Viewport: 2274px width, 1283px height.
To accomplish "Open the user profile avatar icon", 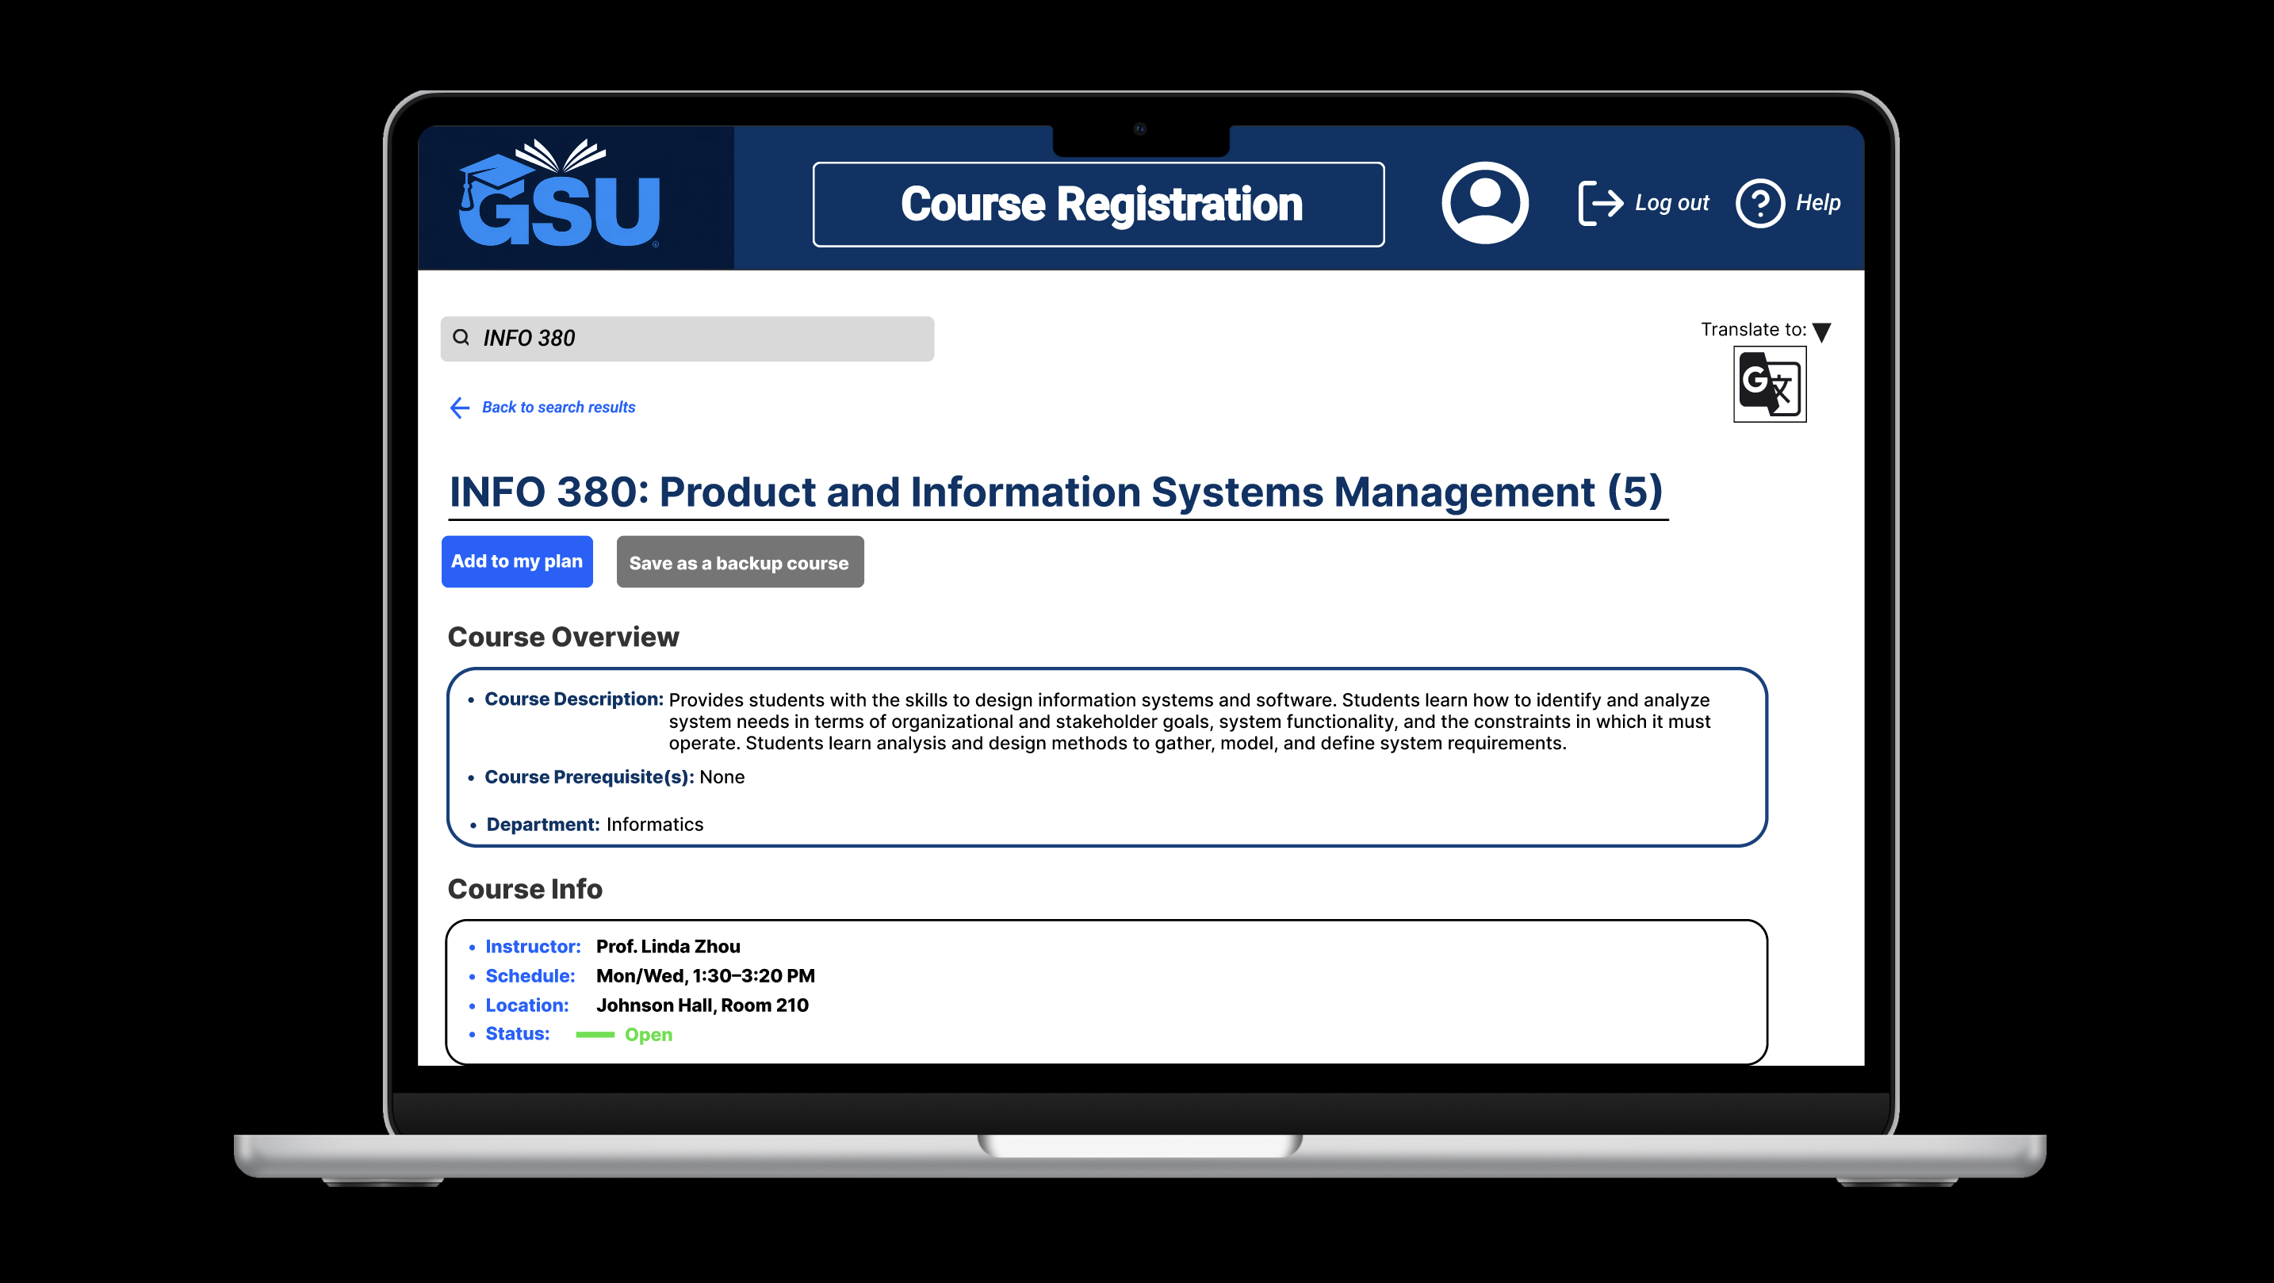I will click(x=1484, y=202).
